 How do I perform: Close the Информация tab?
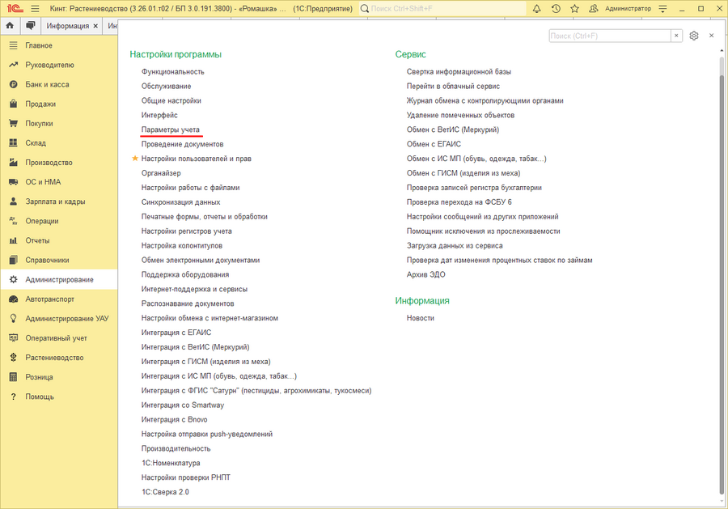click(95, 26)
